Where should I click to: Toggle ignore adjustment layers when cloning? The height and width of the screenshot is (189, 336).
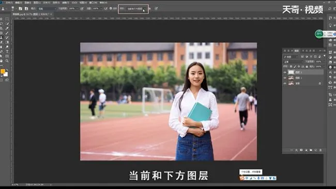tap(149, 9)
